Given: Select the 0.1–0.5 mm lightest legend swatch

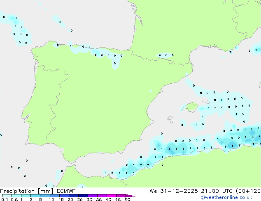Looking at the screenshot, I should click(7, 196).
